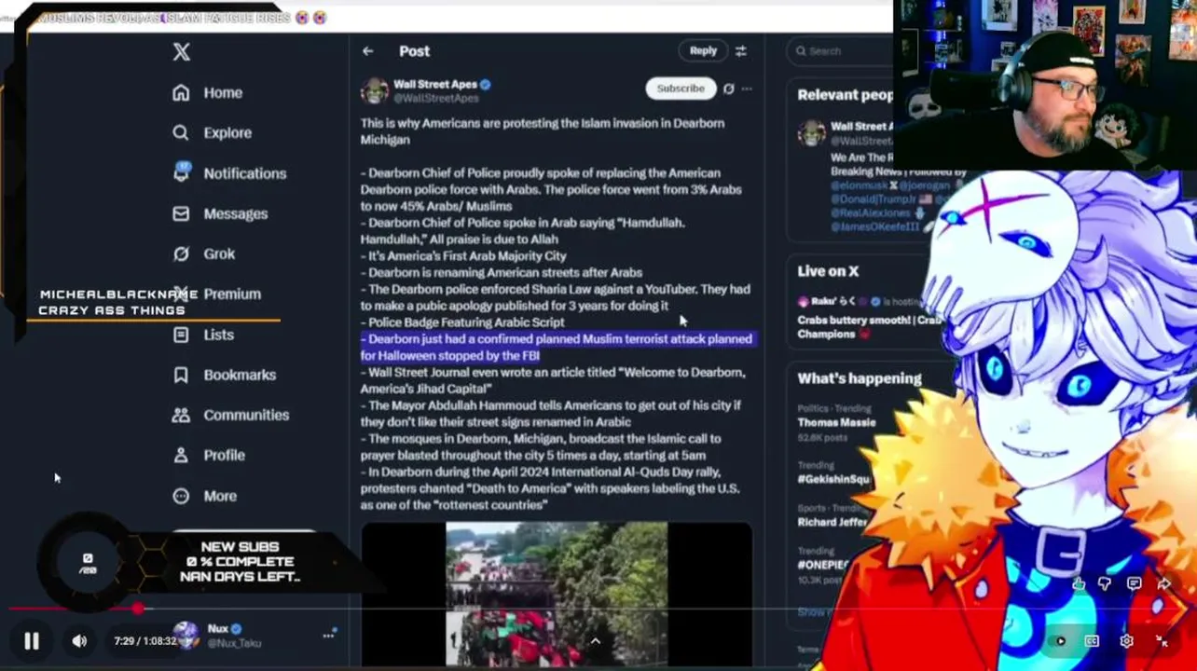Subscribe to Wall Street Apes
The image size is (1197, 671).
pos(681,89)
